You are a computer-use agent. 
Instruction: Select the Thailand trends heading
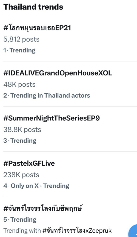click(x=33, y=7)
